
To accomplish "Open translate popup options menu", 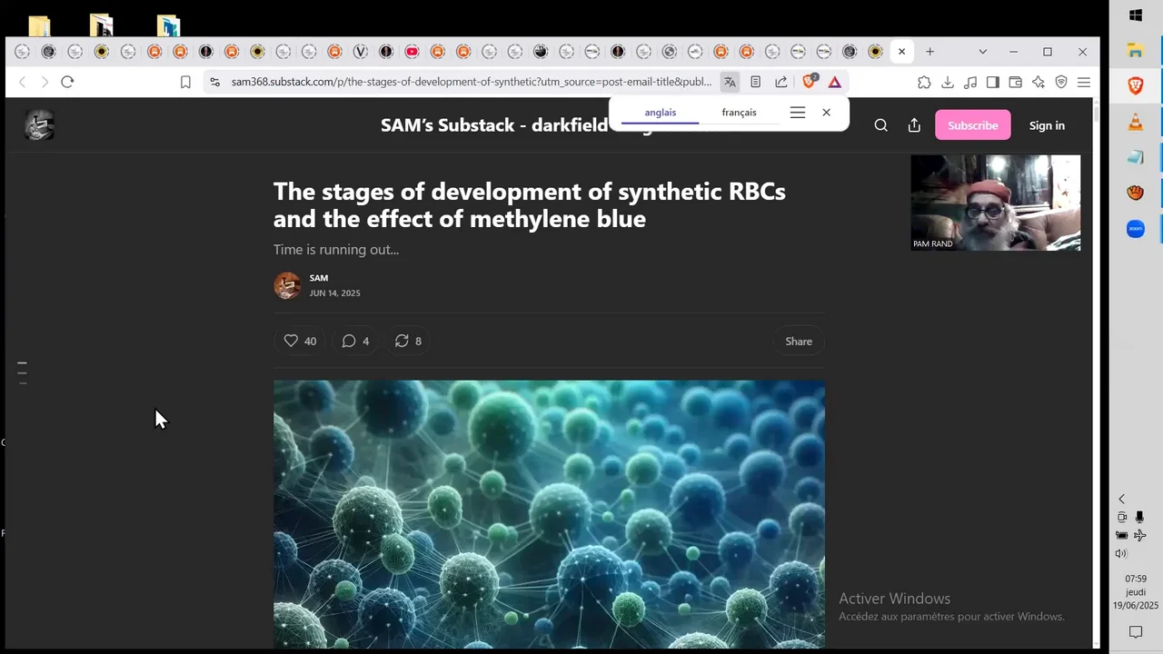I will click(x=798, y=113).
